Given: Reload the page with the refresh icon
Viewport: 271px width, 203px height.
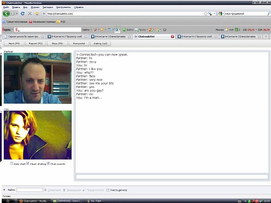Looking at the screenshot, I should click(22, 13).
